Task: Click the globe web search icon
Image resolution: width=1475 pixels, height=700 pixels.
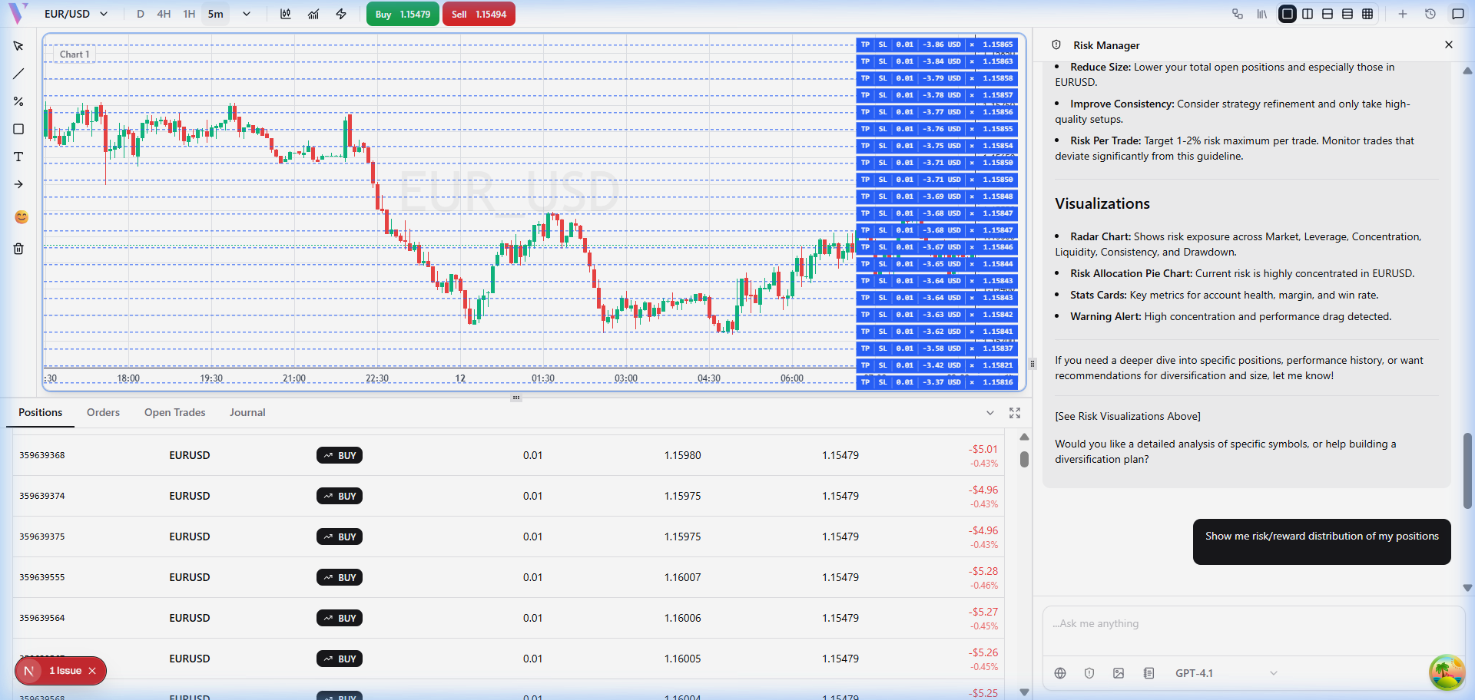Action: coord(1060,673)
